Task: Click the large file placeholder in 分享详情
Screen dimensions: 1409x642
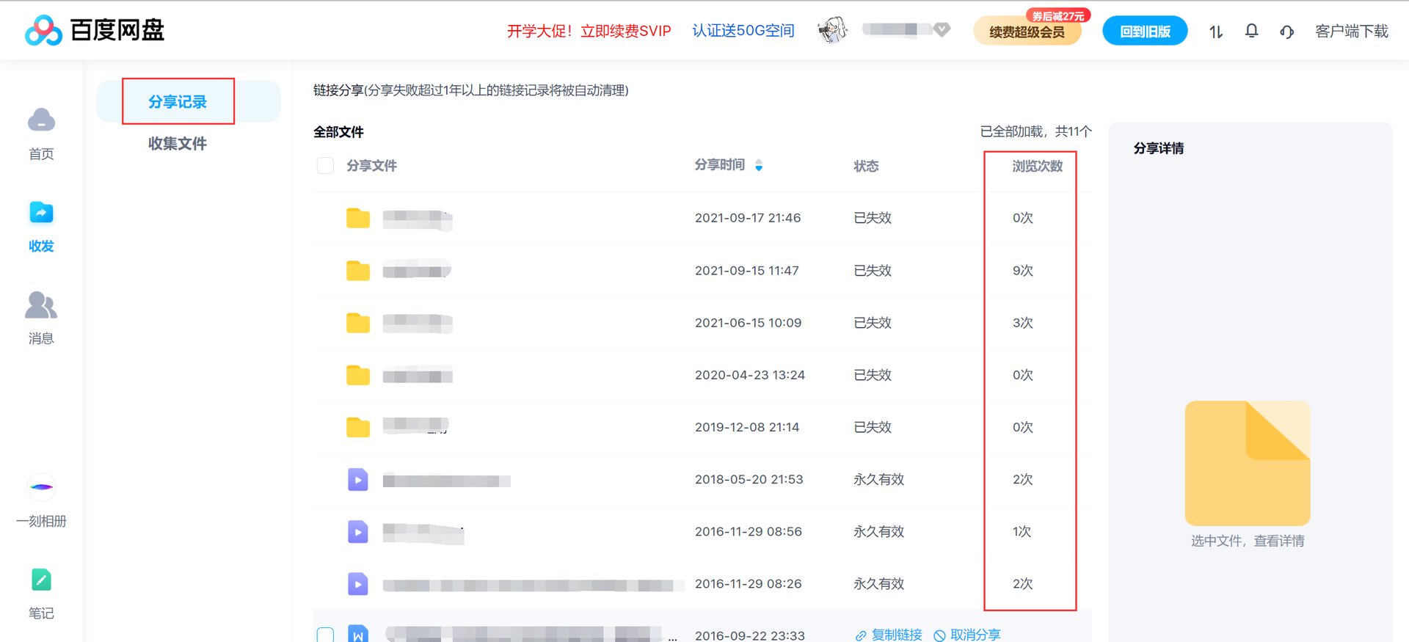Action: (x=1248, y=463)
